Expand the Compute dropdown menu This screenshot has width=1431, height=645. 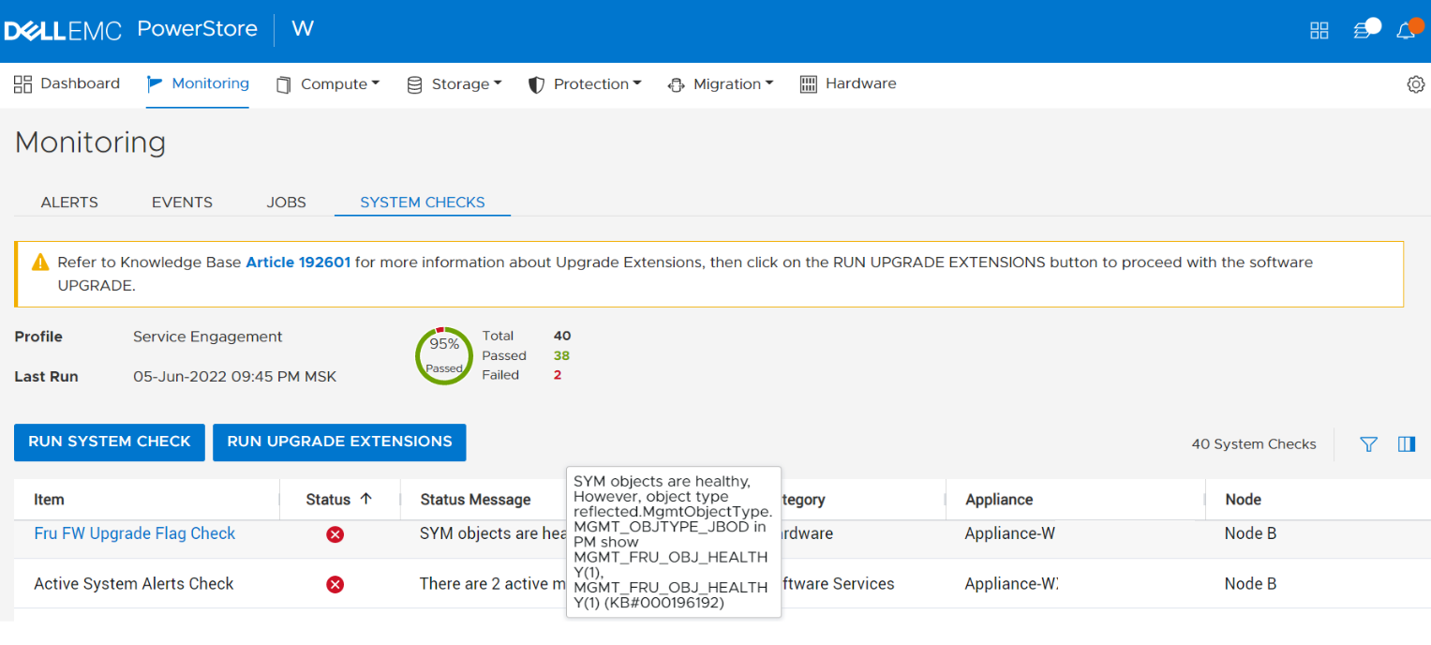tap(328, 83)
